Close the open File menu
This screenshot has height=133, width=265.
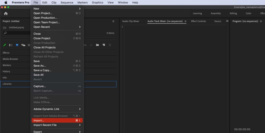point(36,3)
